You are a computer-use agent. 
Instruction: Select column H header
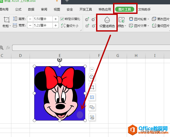[x=136, y=56]
